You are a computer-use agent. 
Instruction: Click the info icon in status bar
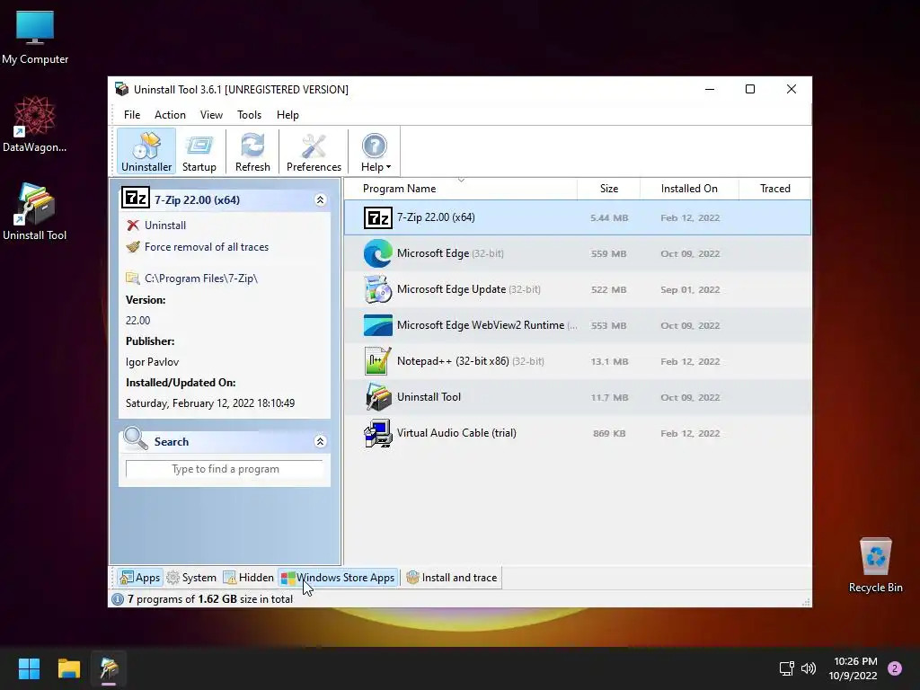pos(118,599)
